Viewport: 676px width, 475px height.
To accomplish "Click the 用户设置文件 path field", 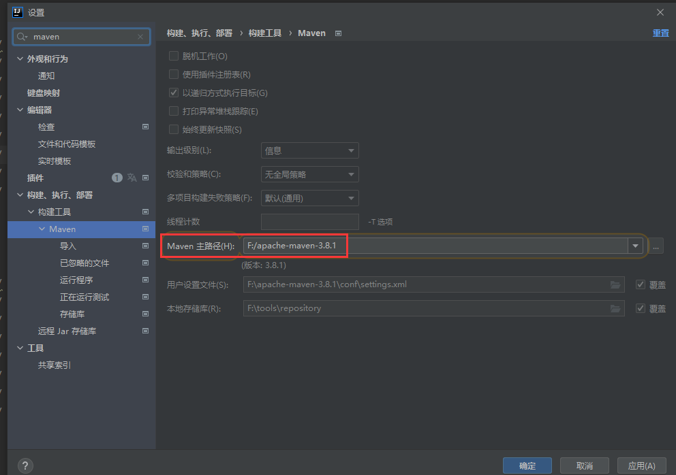I will (x=433, y=284).
